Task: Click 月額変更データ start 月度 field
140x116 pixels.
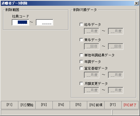Action: pos(92,90)
